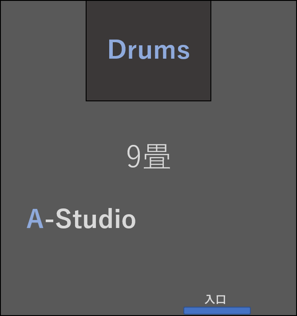Click the word Studio in white
Screen dimensions: 297x316
95,219
